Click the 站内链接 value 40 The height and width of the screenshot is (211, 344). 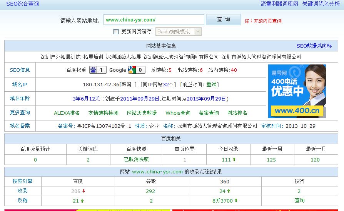[x=234, y=70]
